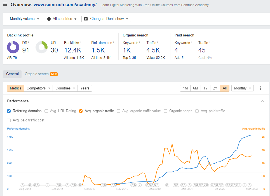Click the 1.5K referring domains value
270x196 pixels.
pyautogui.click(x=98, y=50)
